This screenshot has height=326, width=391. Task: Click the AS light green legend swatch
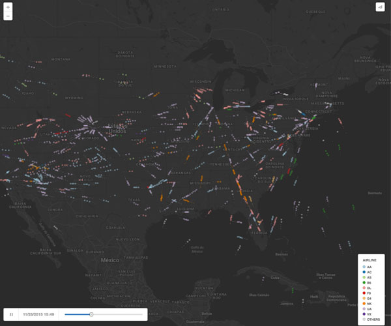point(364,277)
